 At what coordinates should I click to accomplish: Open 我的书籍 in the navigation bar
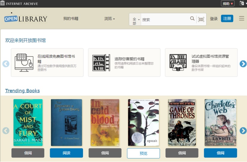[x=71, y=19]
